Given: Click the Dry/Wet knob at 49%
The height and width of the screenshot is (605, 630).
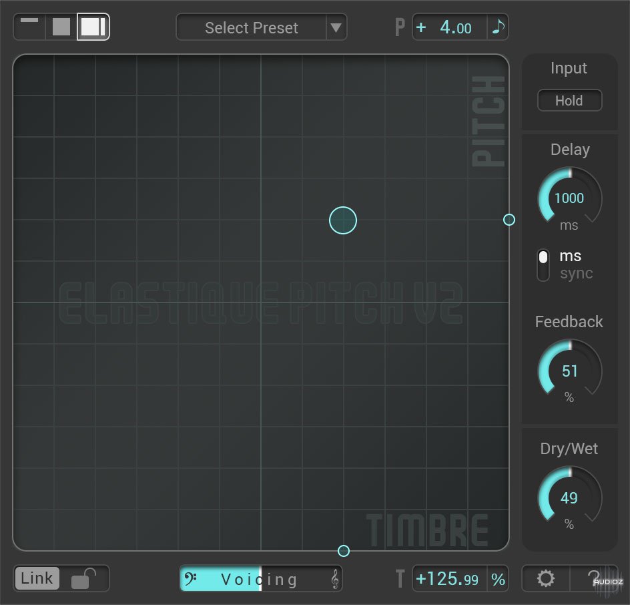Looking at the screenshot, I should pyautogui.click(x=569, y=498).
